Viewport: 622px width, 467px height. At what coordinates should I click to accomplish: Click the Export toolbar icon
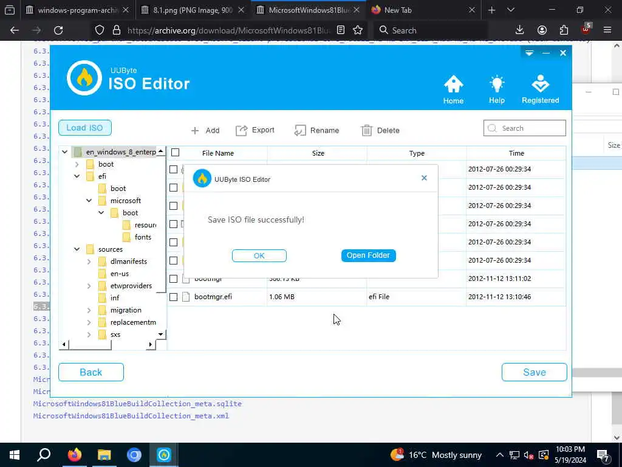coord(241,130)
